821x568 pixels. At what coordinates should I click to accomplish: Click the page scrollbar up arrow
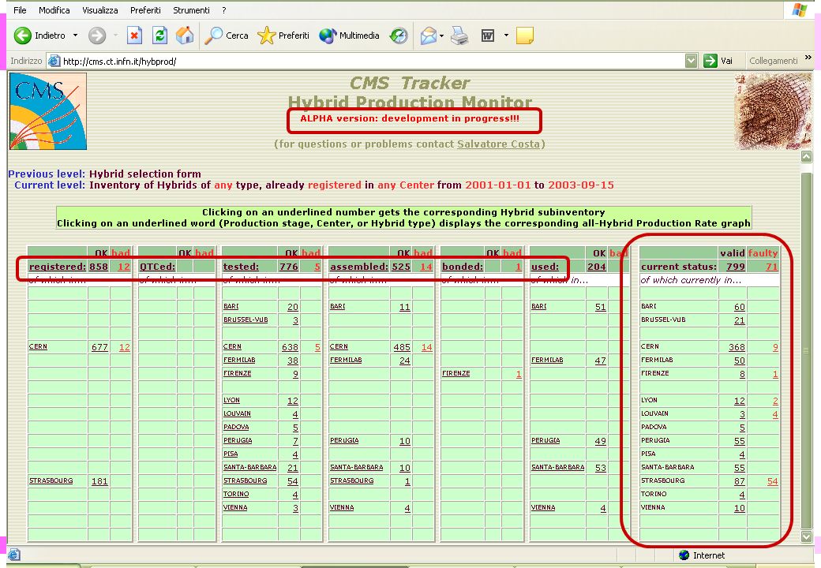(806, 156)
